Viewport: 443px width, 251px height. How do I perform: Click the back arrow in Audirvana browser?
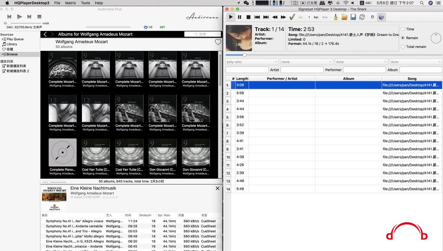(x=45, y=34)
